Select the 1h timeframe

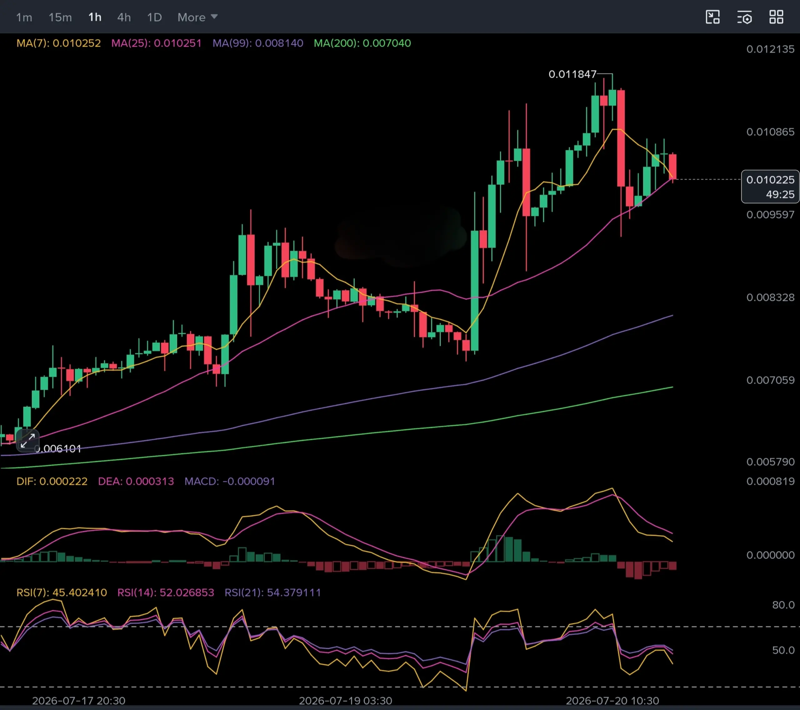[95, 17]
